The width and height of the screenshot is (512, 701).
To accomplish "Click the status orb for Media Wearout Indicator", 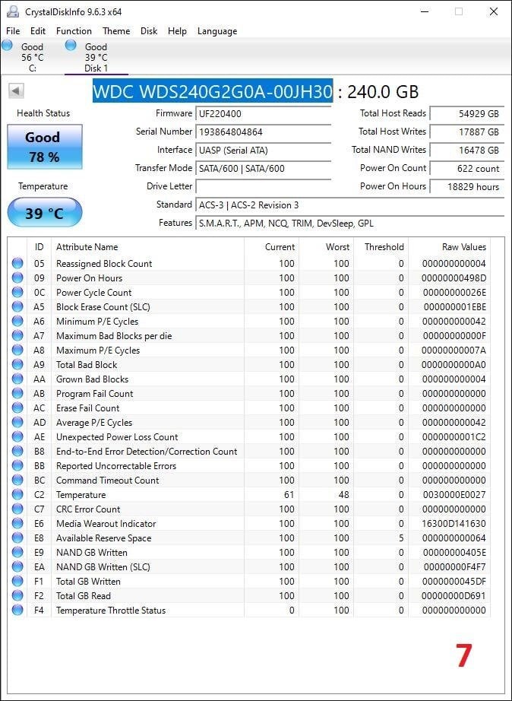I will point(17,524).
